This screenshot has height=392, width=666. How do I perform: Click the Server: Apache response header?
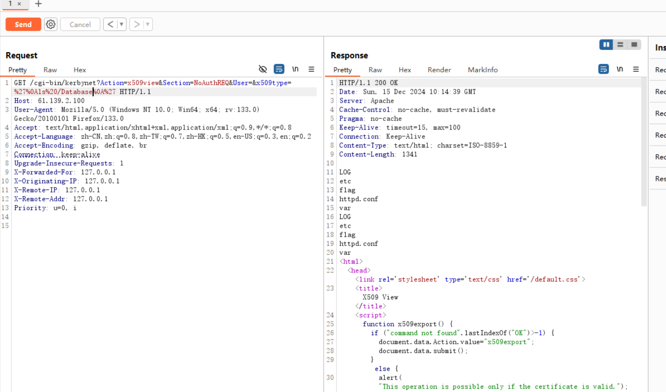pyautogui.click(x=366, y=100)
